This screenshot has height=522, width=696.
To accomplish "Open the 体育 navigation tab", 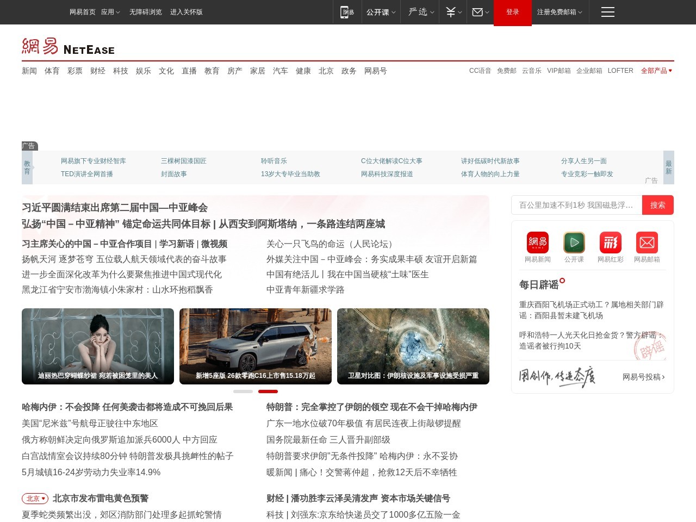I will [x=52, y=71].
